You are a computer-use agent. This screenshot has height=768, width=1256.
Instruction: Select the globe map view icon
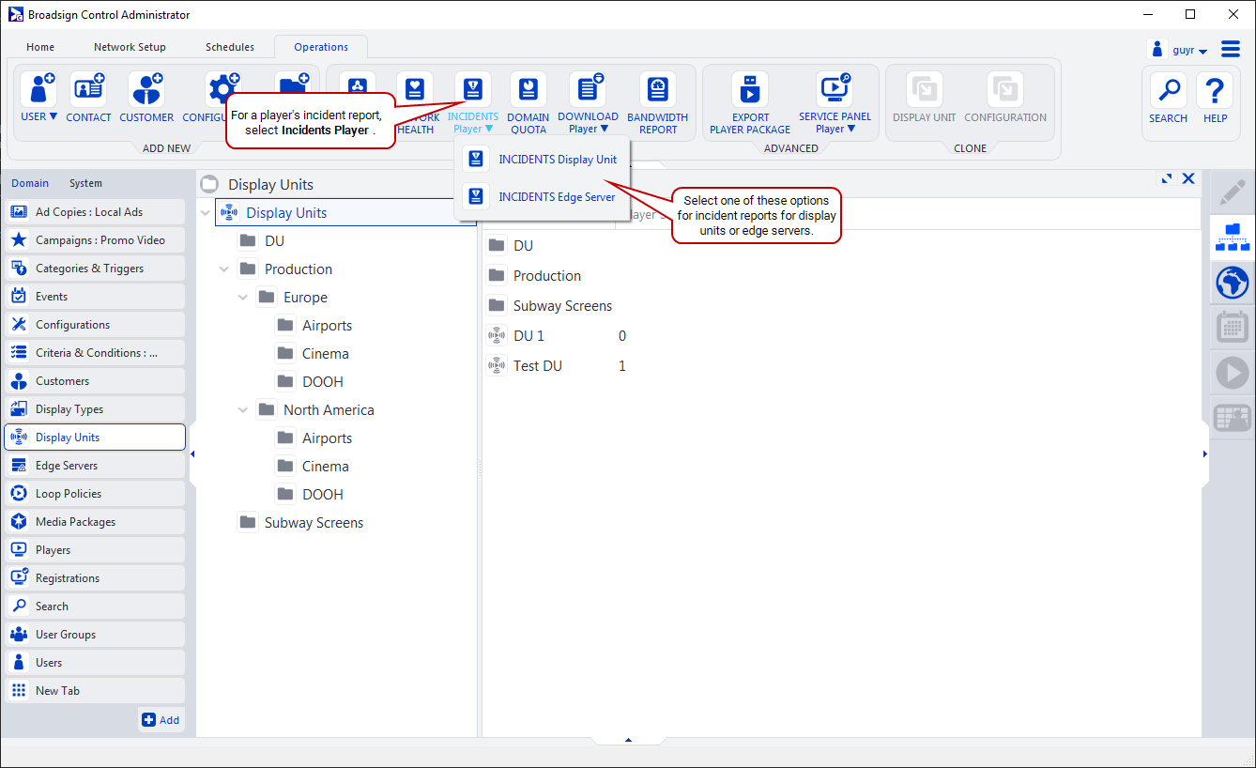click(1233, 282)
